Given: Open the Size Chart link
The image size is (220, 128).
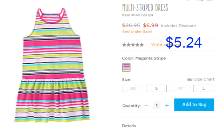Looking at the screenshot, I should pos(204,79).
